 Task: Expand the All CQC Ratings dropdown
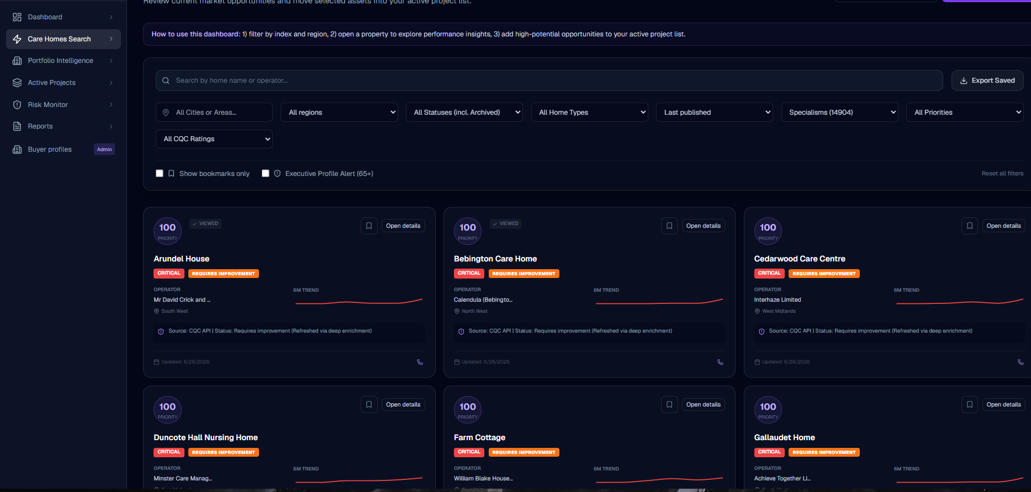pyautogui.click(x=214, y=139)
